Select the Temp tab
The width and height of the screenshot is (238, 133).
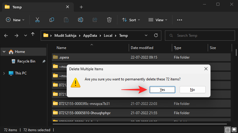[38, 7]
